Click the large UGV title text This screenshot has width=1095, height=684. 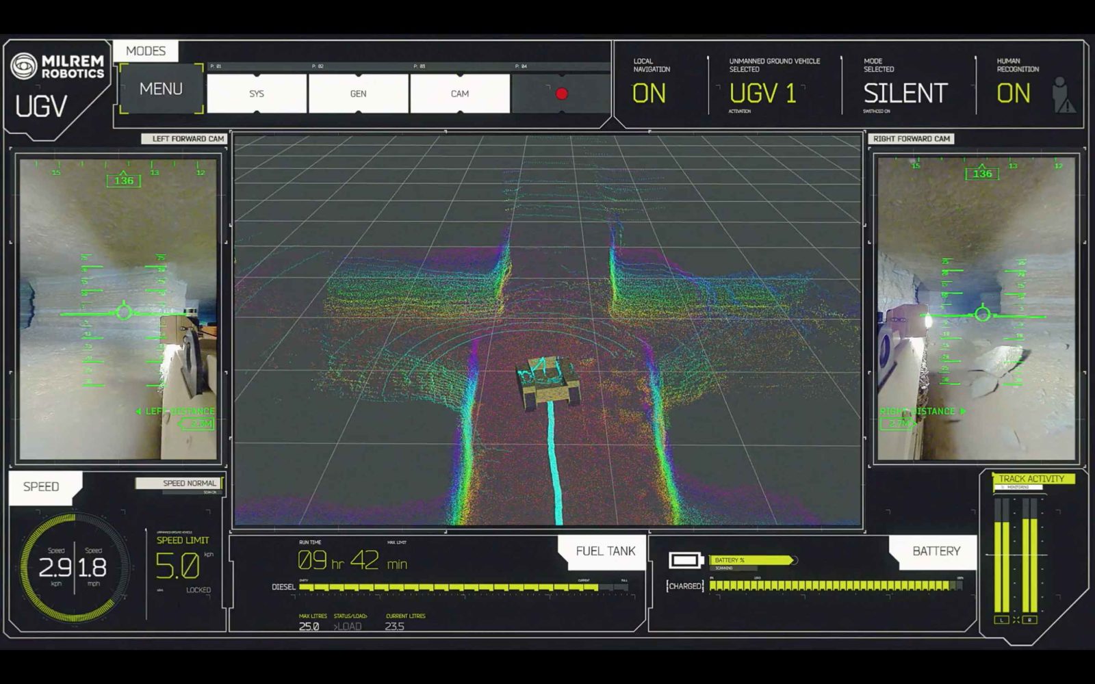pos(41,107)
